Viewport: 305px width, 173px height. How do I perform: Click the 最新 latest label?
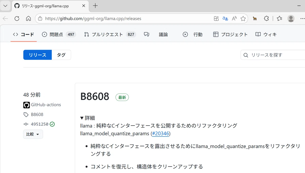pos(122,97)
